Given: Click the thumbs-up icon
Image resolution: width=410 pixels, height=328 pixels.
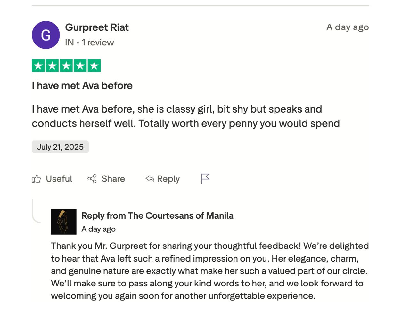Looking at the screenshot, I should (37, 179).
